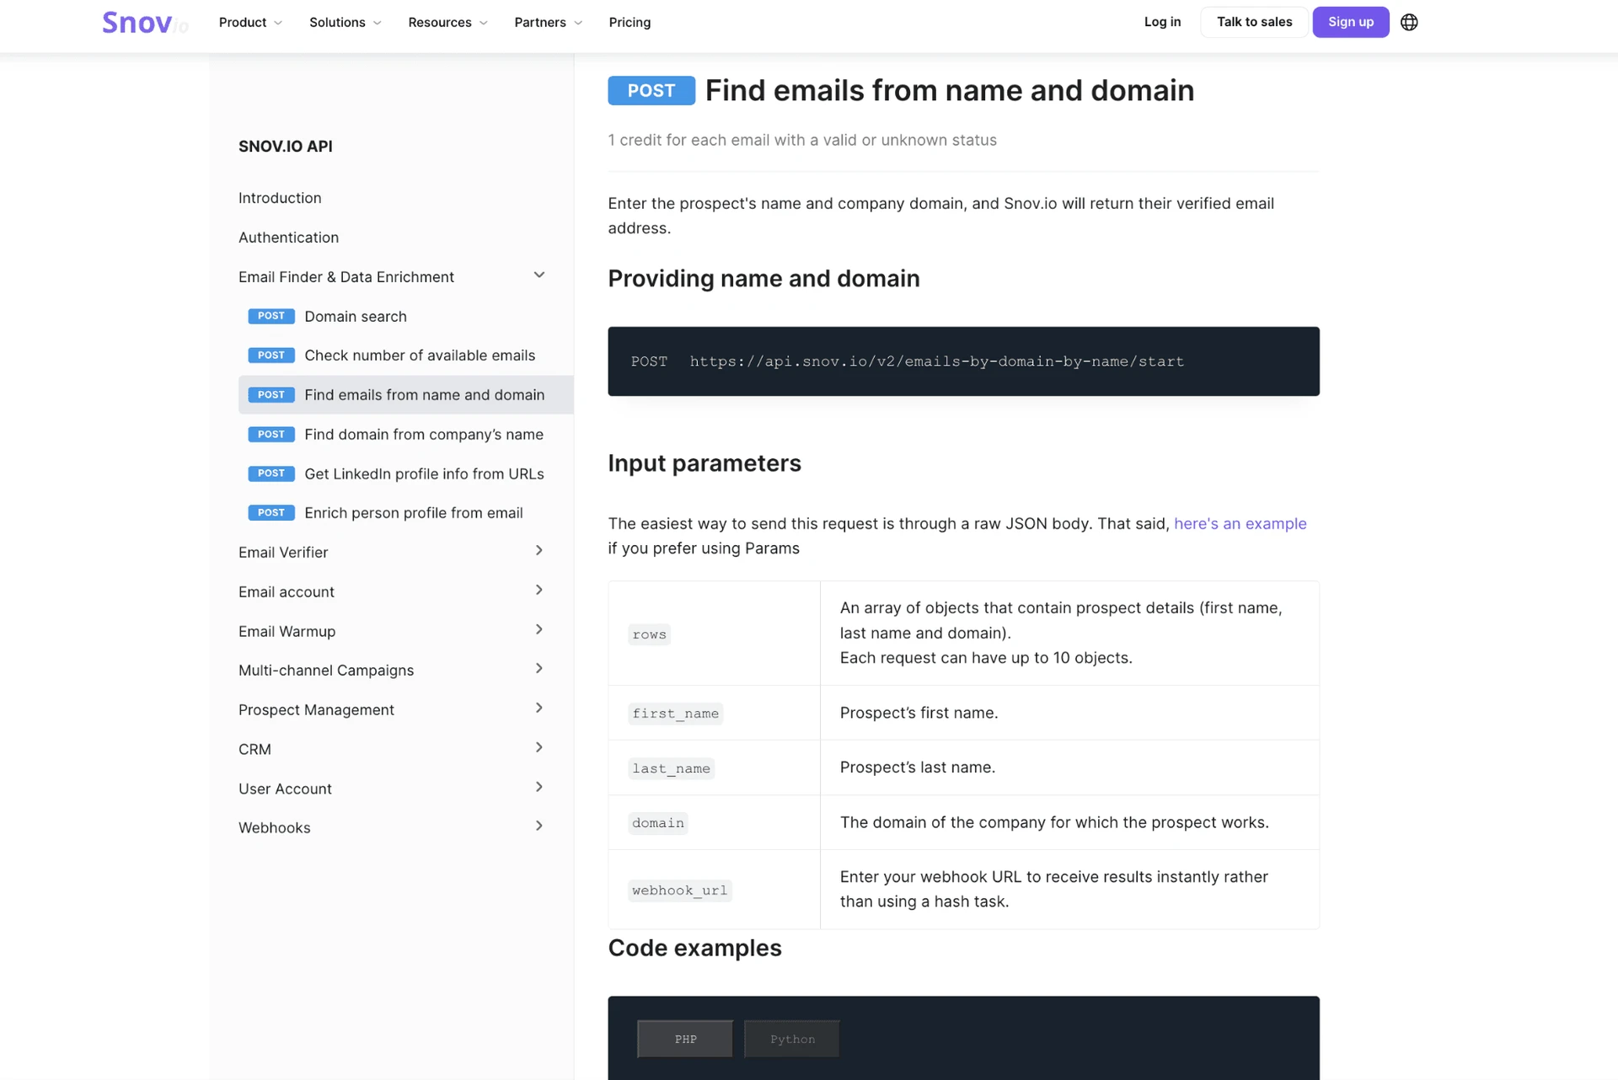Click the Prospect's last name description
This screenshot has height=1080, width=1618.
(918, 767)
